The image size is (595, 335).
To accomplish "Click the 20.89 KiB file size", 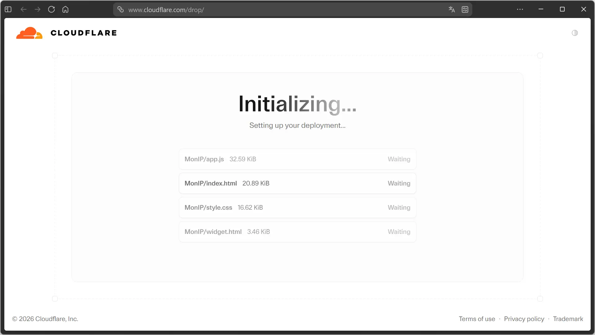I will 256,183.
